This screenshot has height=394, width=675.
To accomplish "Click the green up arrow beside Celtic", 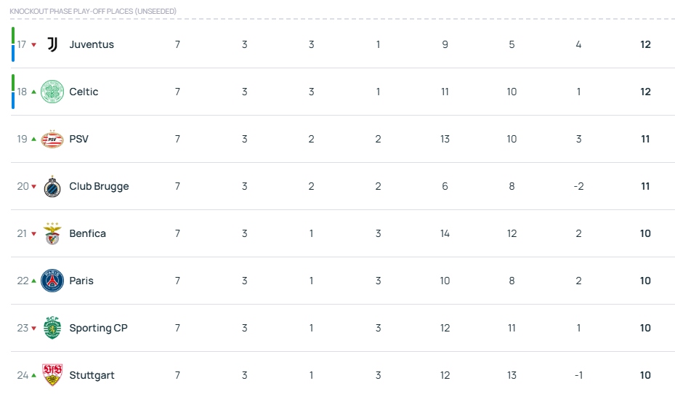I will 33,92.
